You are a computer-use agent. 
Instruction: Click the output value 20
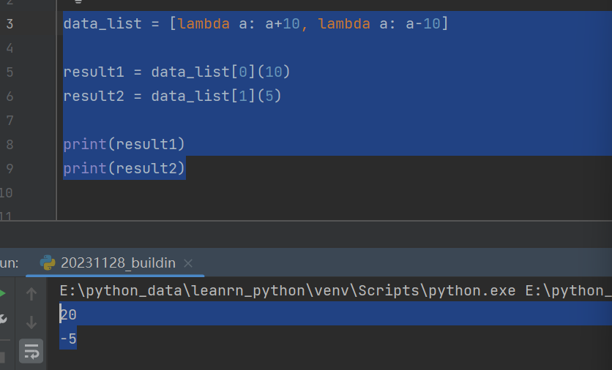click(x=68, y=314)
